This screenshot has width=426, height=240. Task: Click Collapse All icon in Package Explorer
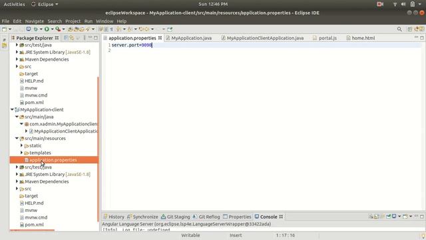pos(66,38)
